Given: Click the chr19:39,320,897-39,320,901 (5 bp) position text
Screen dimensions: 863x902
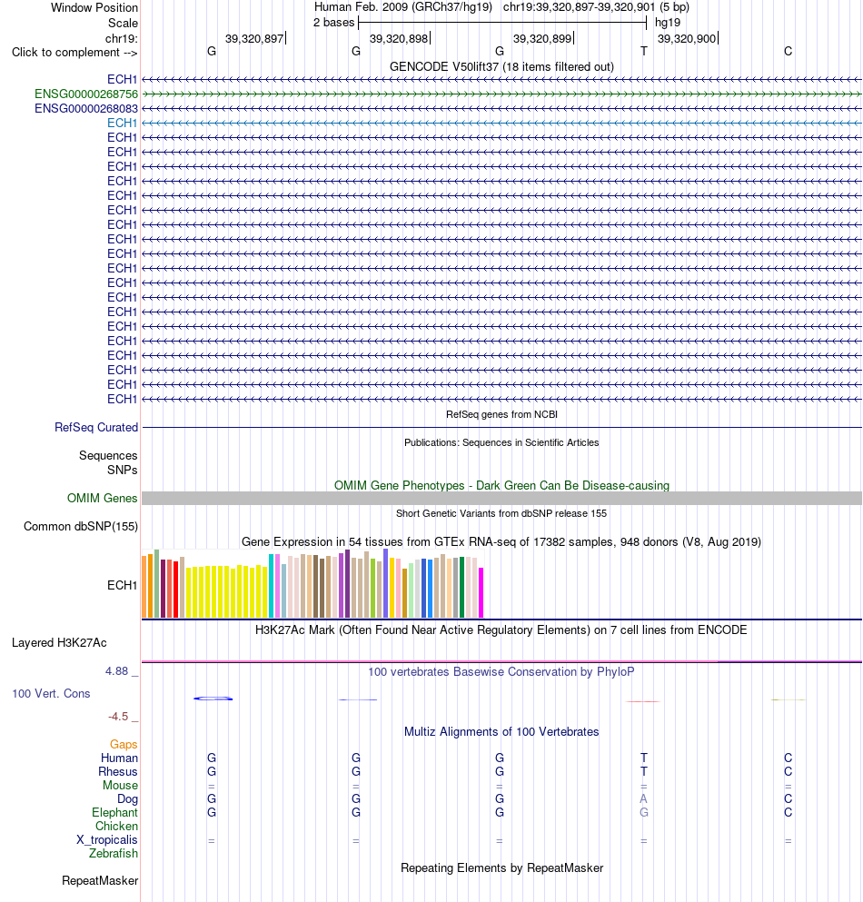Looking at the screenshot, I should tap(596, 7).
